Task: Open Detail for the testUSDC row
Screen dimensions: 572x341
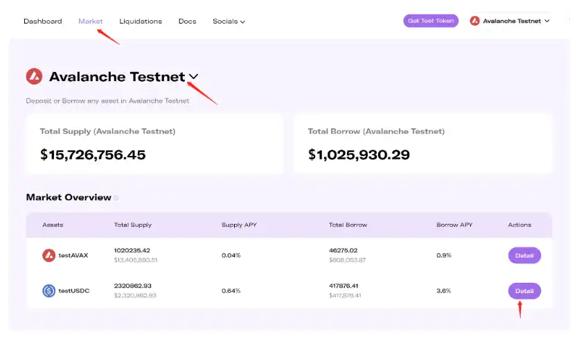Action: point(525,291)
